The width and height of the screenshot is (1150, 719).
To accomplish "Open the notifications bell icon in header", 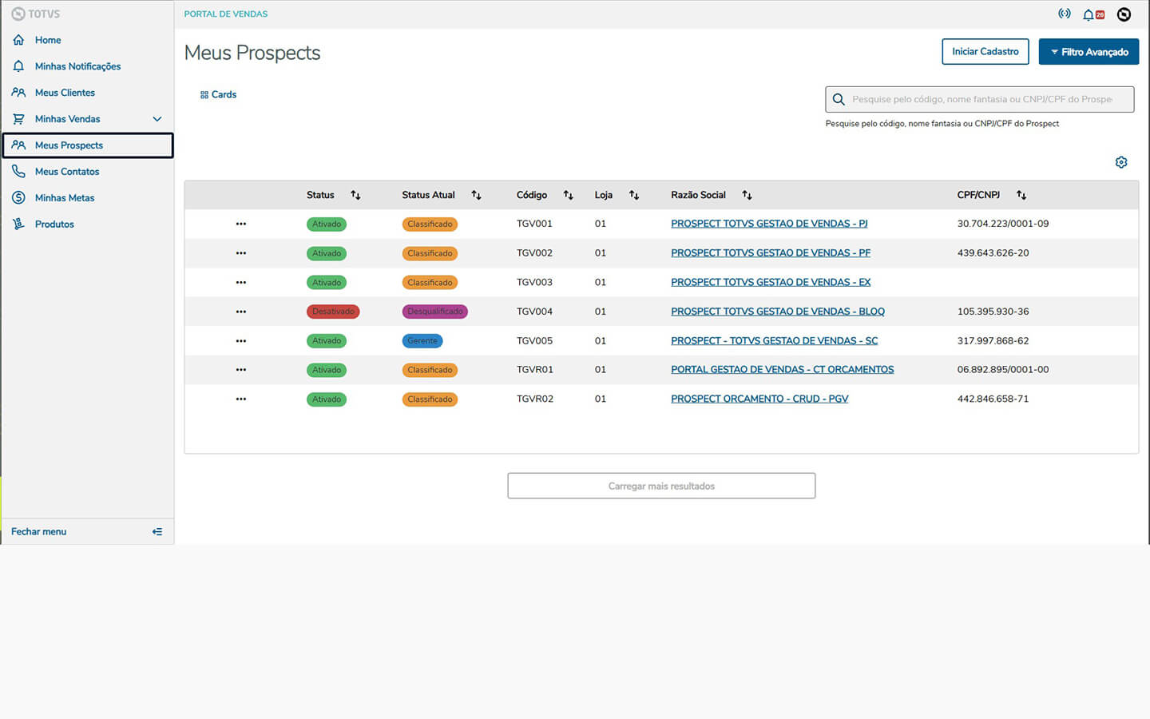I will pos(1089,14).
